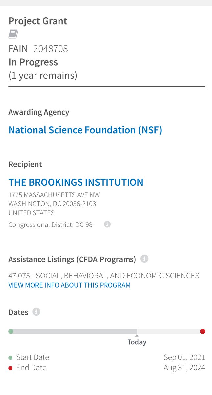This screenshot has height=395, width=212.
Task: Click the 47.075 Social, Behavioral, and Economic Sciences text
Action: coord(104,276)
